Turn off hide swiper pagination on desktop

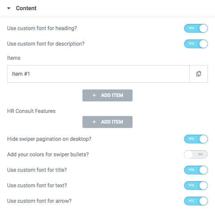[x=196, y=139]
